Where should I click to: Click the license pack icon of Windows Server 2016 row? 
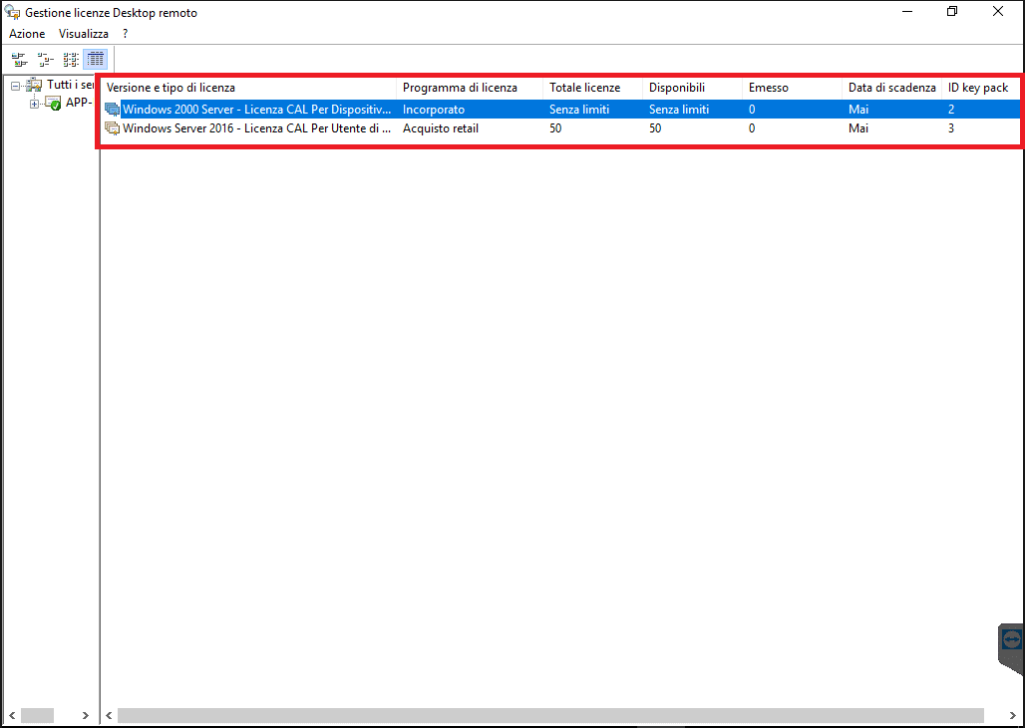[113, 128]
